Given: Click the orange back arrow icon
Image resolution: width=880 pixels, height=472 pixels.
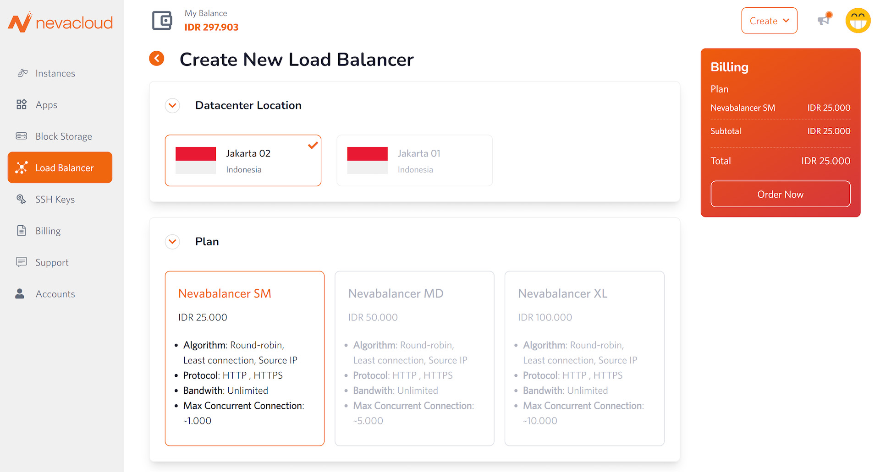Looking at the screenshot, I should pyautogui.click(x=157, y=59).
